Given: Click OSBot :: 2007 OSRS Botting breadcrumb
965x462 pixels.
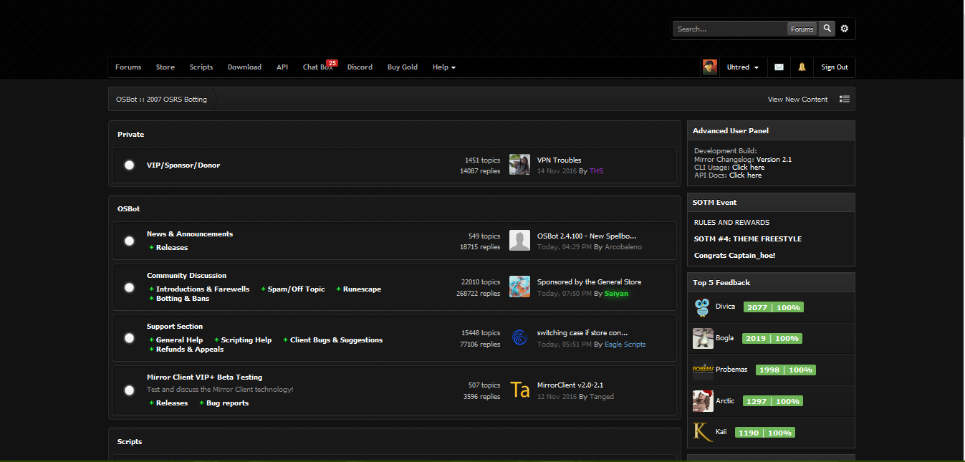Looking at the screenshot, I should (x=161, y=100).
